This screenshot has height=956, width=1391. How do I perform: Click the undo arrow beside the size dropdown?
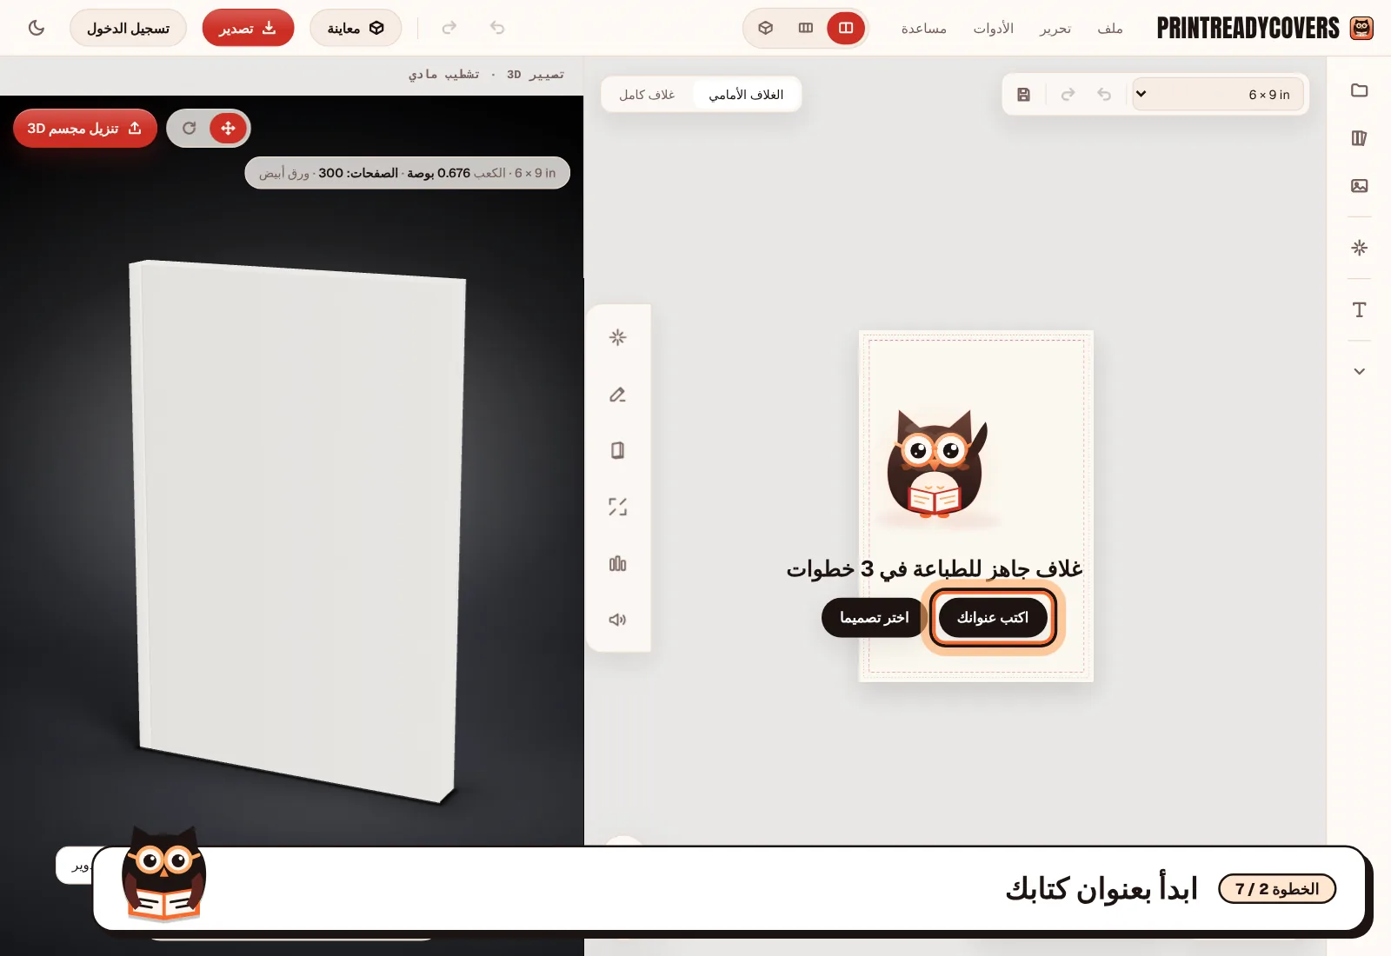click(x=1104, y=94)
